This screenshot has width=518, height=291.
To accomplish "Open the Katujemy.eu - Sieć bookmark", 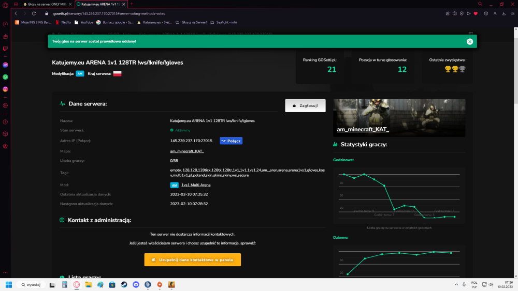I will pyautogui.click(x=154, y=22).
